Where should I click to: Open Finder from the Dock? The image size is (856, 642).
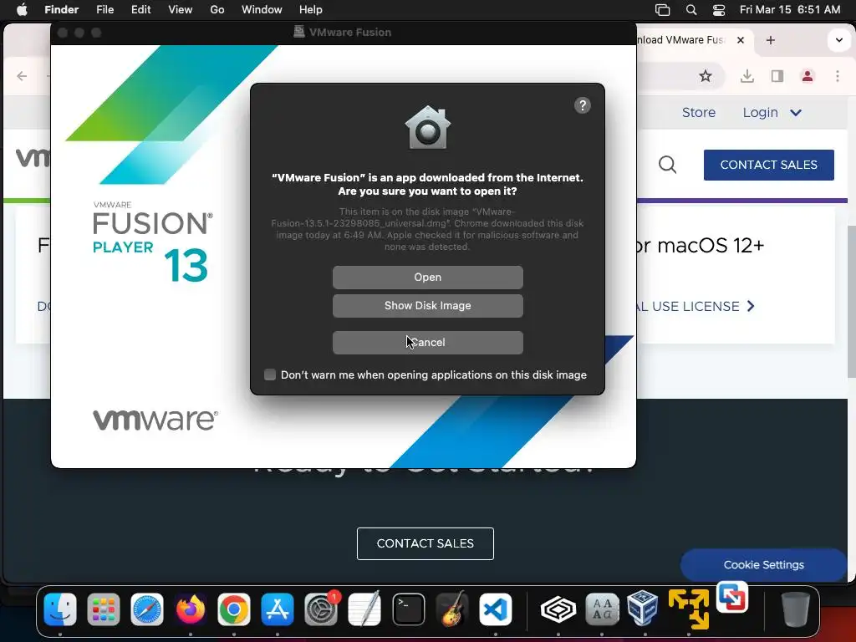click(59, 609)
